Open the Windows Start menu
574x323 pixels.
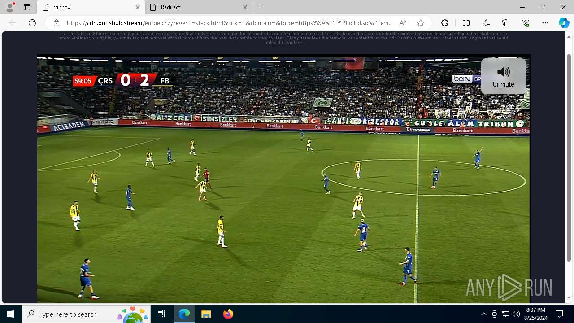(x=11, y=314)
